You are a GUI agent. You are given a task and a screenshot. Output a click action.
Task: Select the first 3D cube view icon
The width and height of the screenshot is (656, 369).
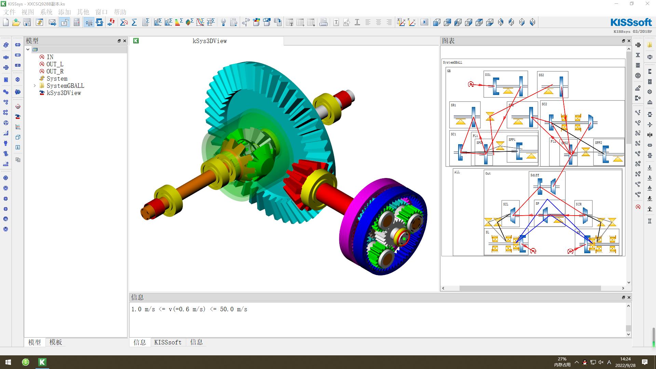(437, 23)
